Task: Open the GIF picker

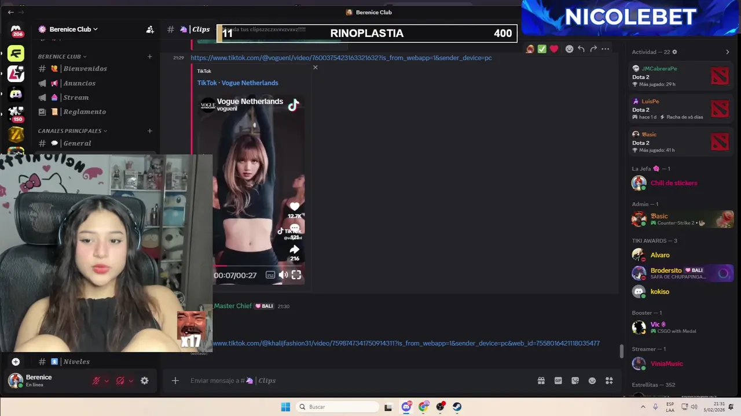Action: 558,381
